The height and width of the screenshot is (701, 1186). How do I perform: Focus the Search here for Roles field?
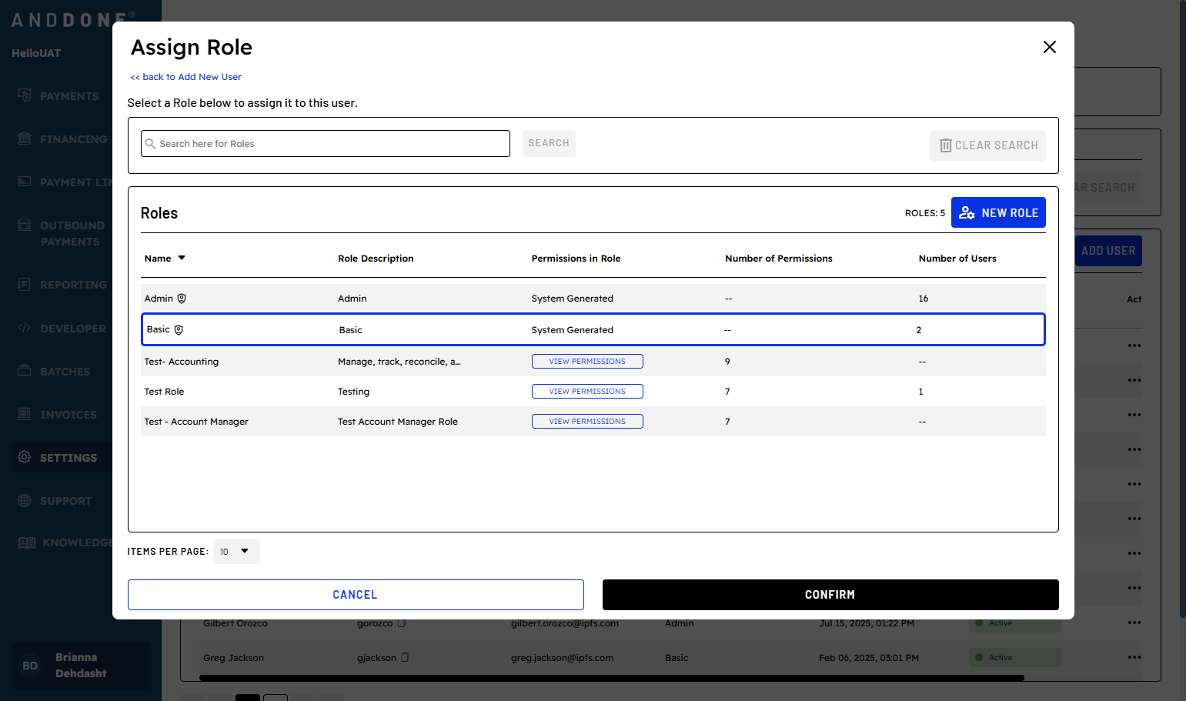tap(326, 144)
